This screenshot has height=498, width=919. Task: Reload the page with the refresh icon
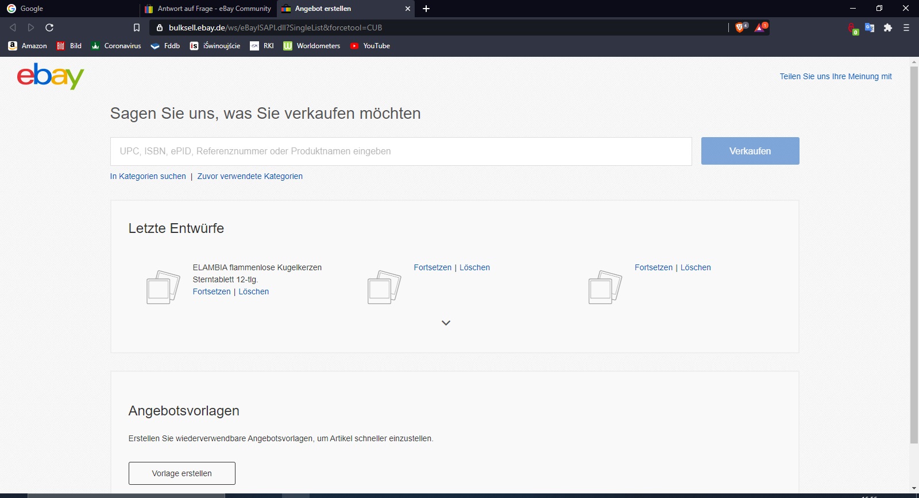pos(49,28)
